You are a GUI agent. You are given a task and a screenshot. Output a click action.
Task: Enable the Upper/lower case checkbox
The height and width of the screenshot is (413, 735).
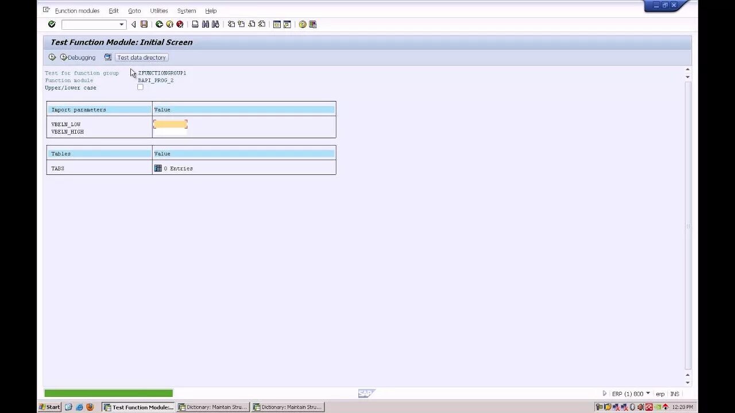pyautogui.click(x=140, y=87)
